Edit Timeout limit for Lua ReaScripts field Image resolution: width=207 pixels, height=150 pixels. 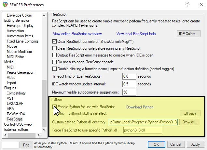[129, 76]
